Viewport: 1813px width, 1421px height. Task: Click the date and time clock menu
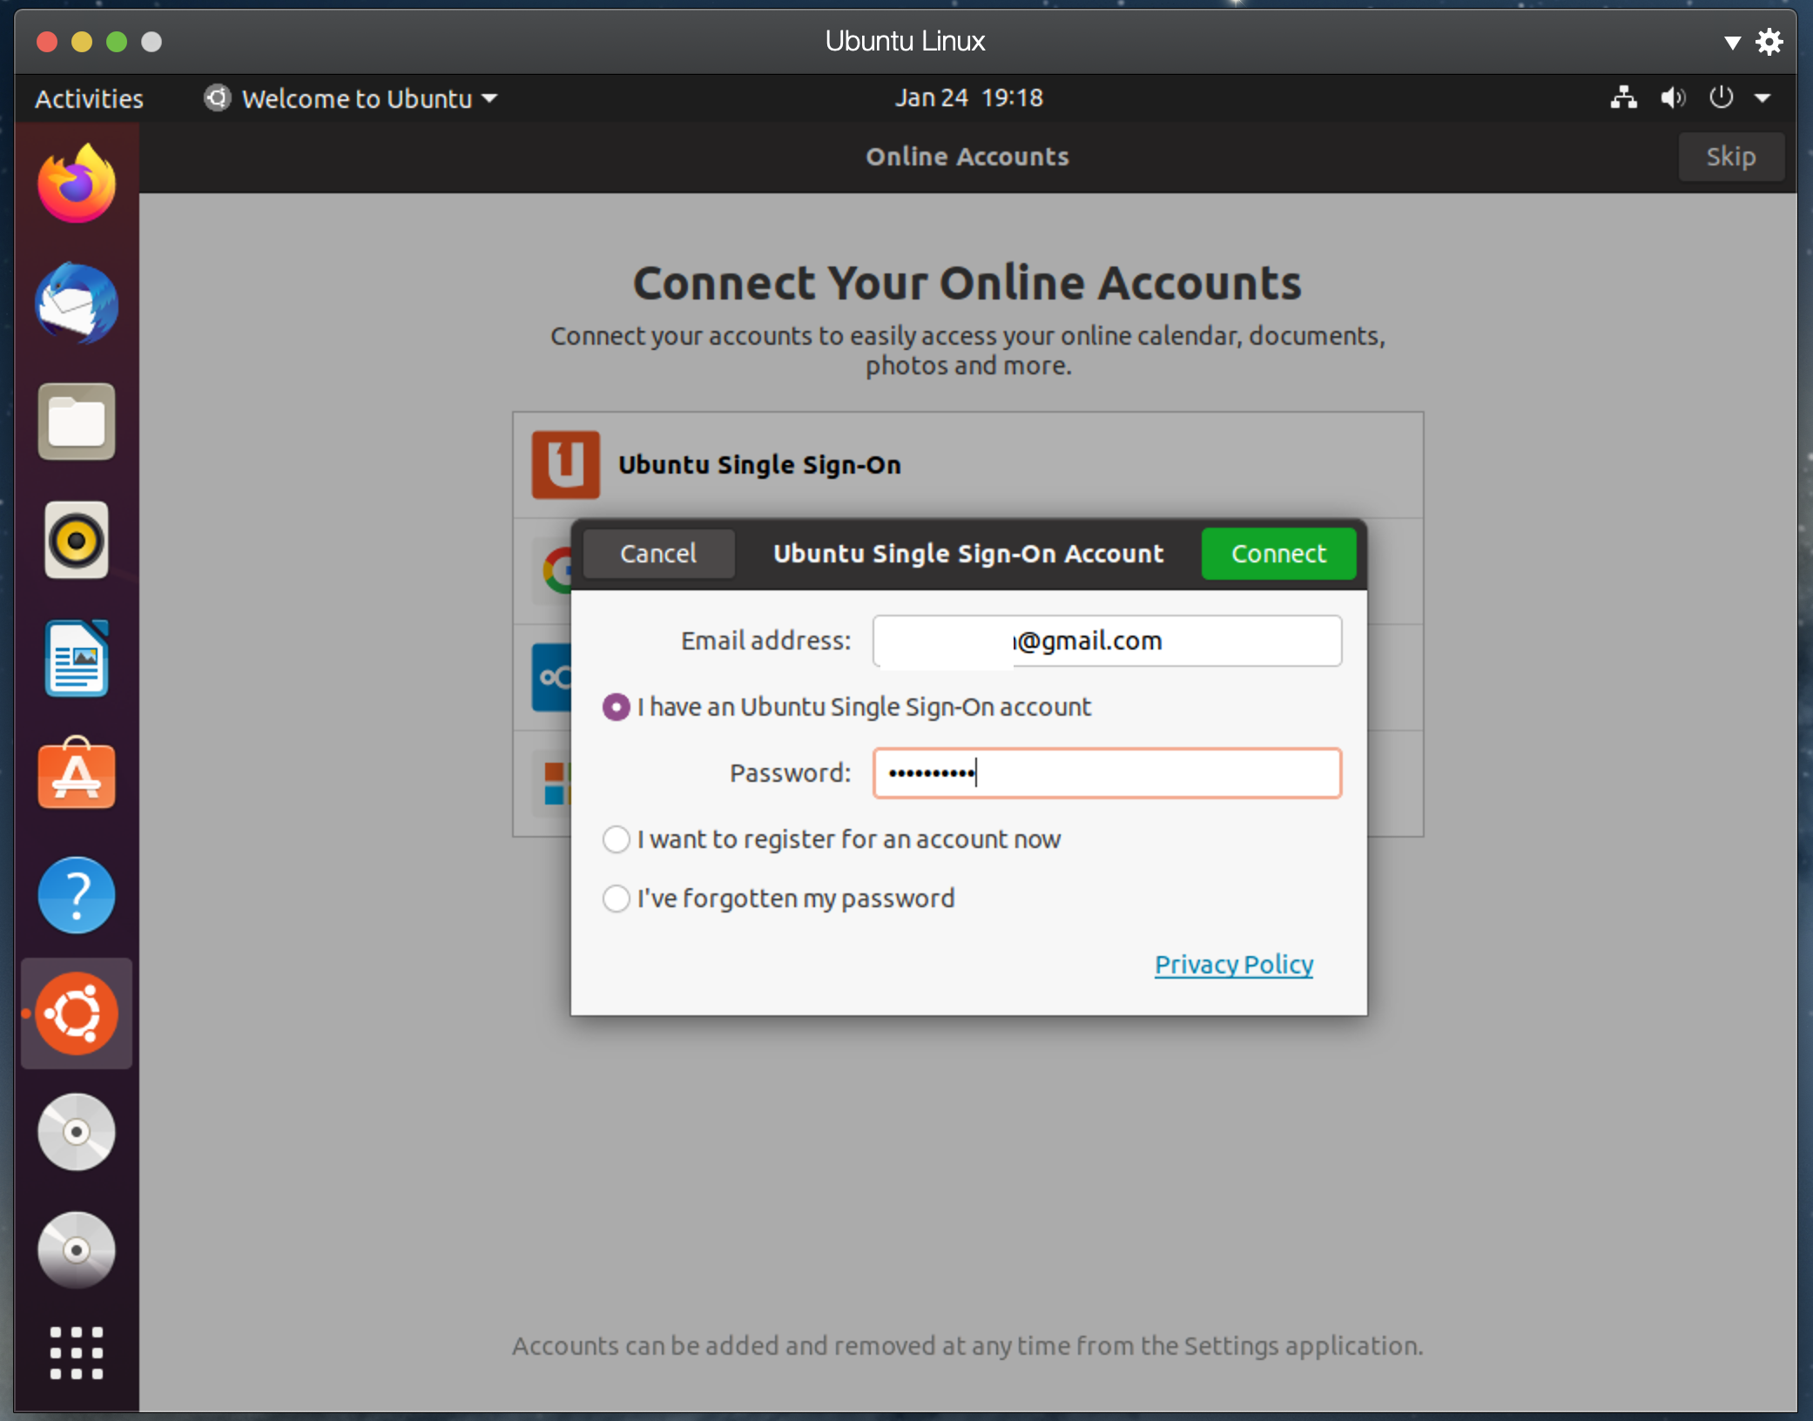point(968,98)
